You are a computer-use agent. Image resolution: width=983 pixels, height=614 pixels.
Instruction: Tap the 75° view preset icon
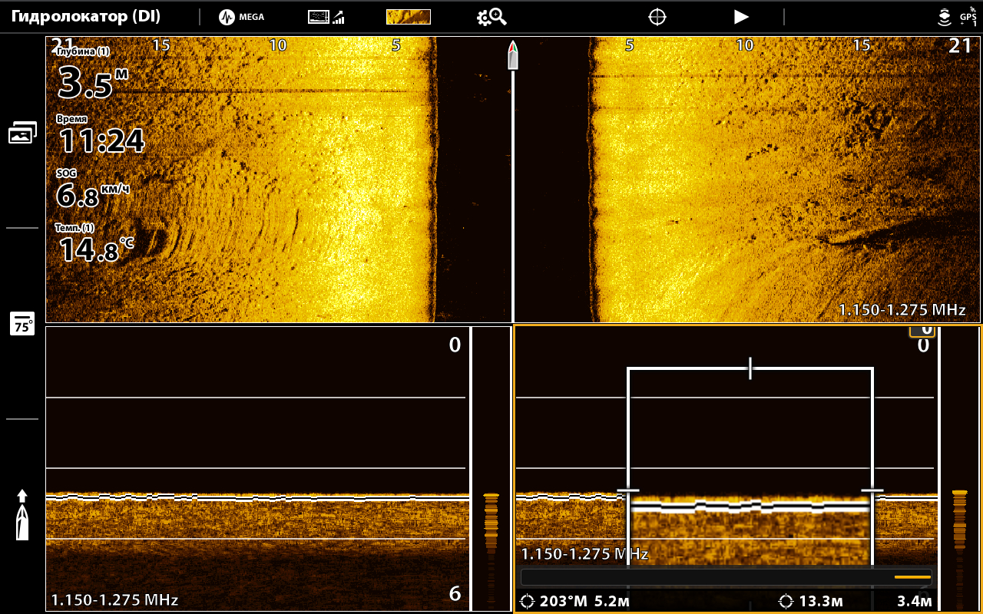tap(22, 324)
